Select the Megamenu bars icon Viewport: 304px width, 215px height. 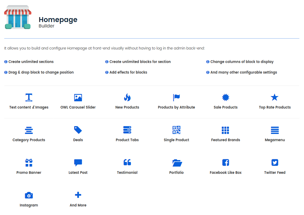275,130
